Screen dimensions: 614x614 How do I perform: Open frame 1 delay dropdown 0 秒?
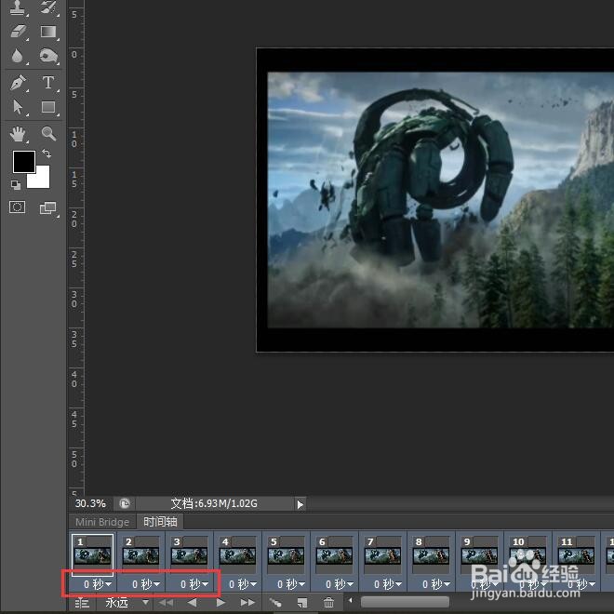(98, 584)
